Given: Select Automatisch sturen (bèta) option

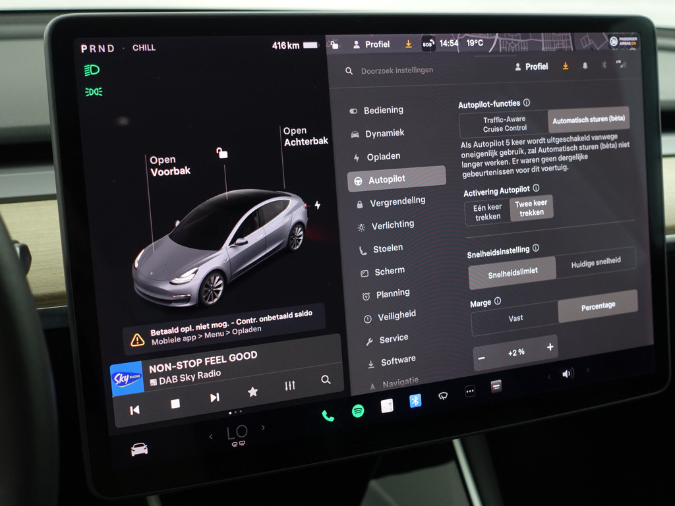Looking at the screenshot, I should 588,120.
